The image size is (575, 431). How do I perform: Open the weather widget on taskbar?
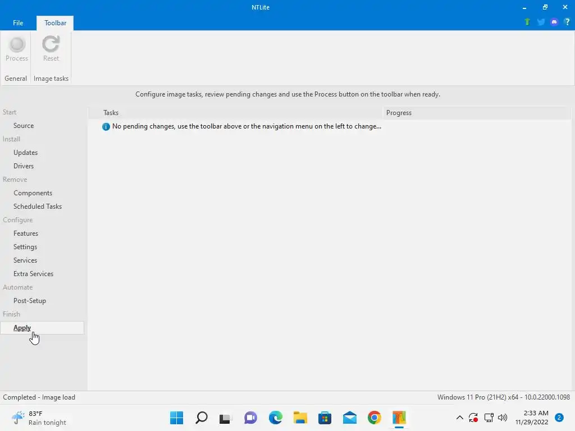click(x=39, y=418)
